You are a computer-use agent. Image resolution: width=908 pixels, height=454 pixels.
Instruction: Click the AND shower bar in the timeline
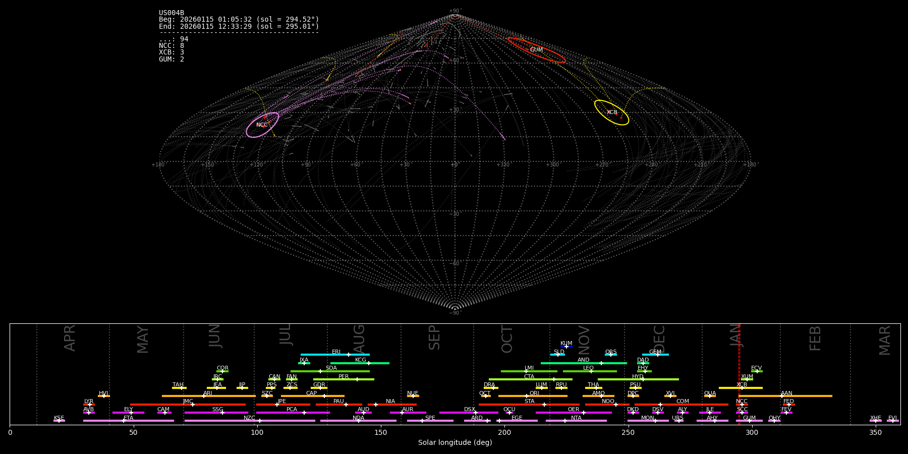point(584,363)
